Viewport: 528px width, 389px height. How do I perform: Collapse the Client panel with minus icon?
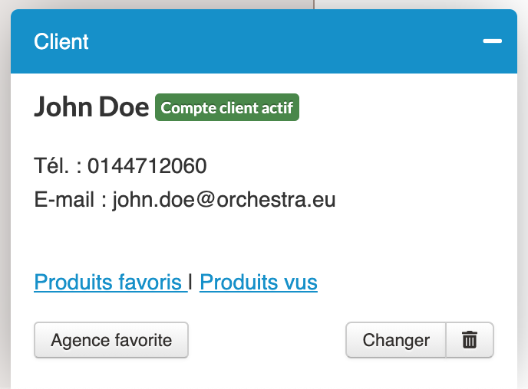(492, 41)
